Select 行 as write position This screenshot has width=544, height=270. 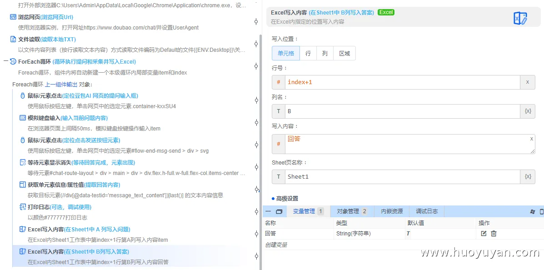tap(308, 54)
